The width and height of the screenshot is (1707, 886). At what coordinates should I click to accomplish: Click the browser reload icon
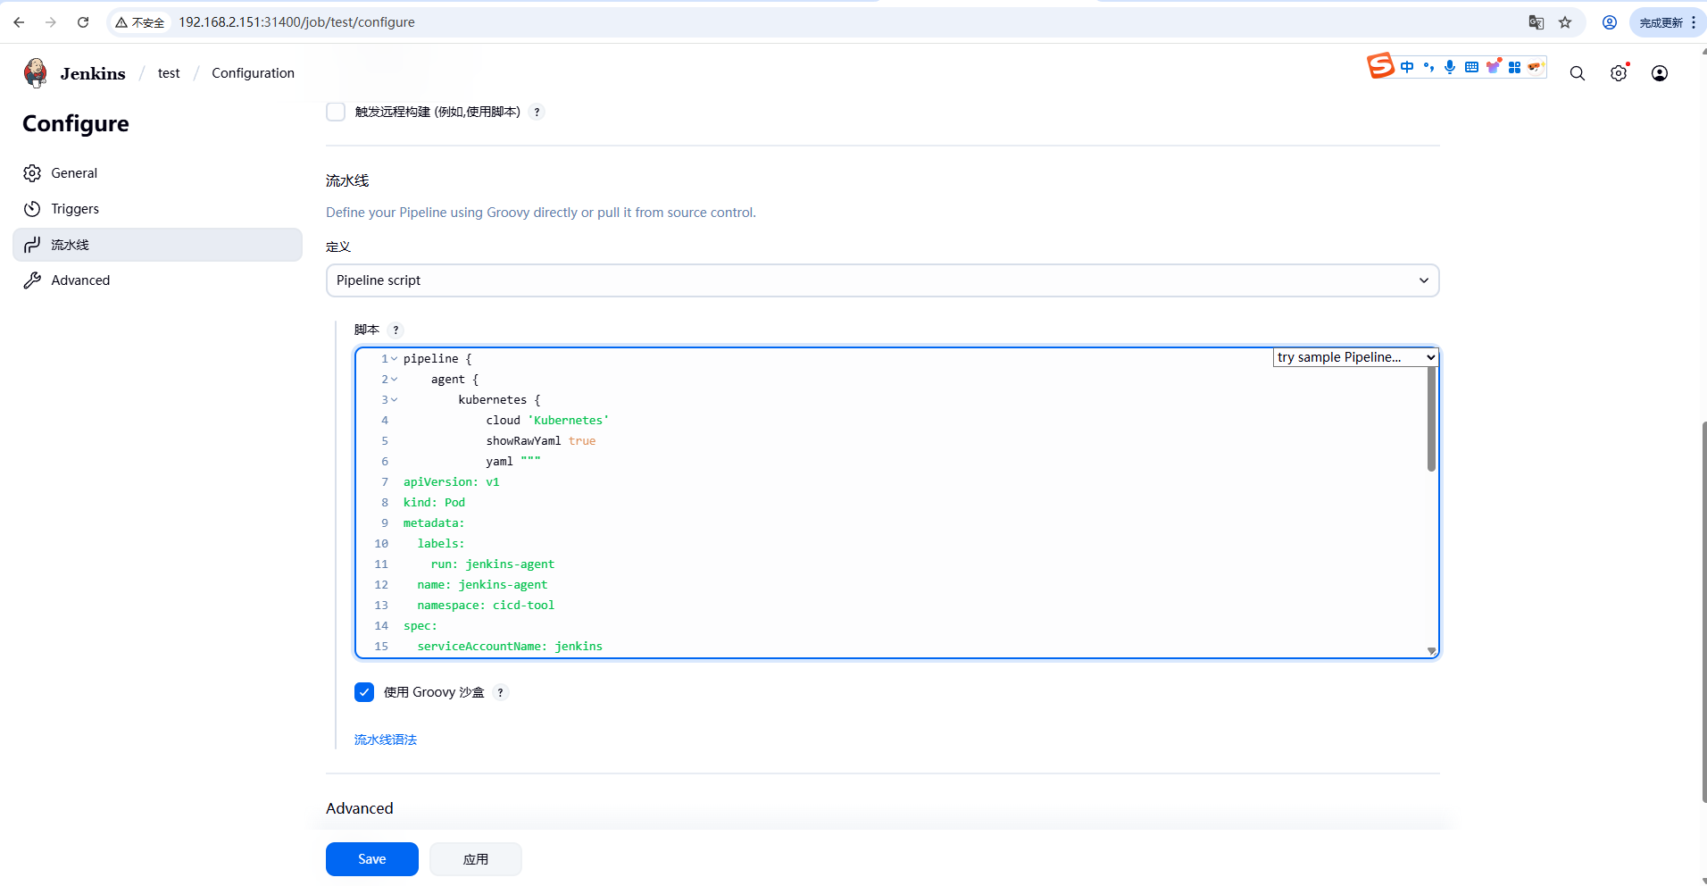pyautogui.click(x=83, y=22)
